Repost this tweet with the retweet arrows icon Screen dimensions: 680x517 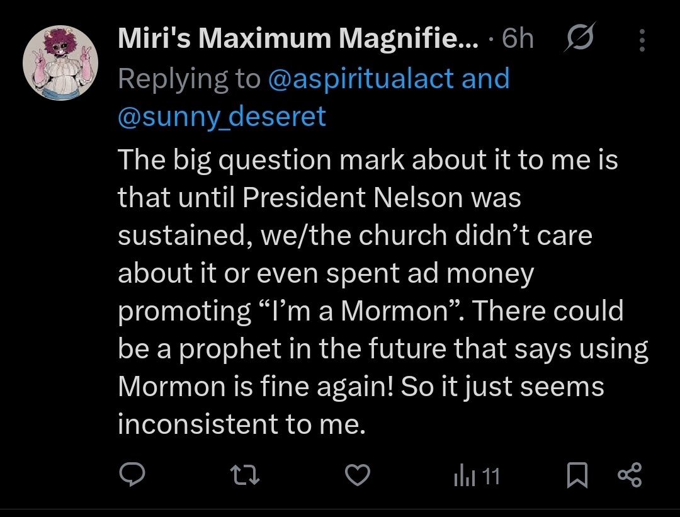246,475
